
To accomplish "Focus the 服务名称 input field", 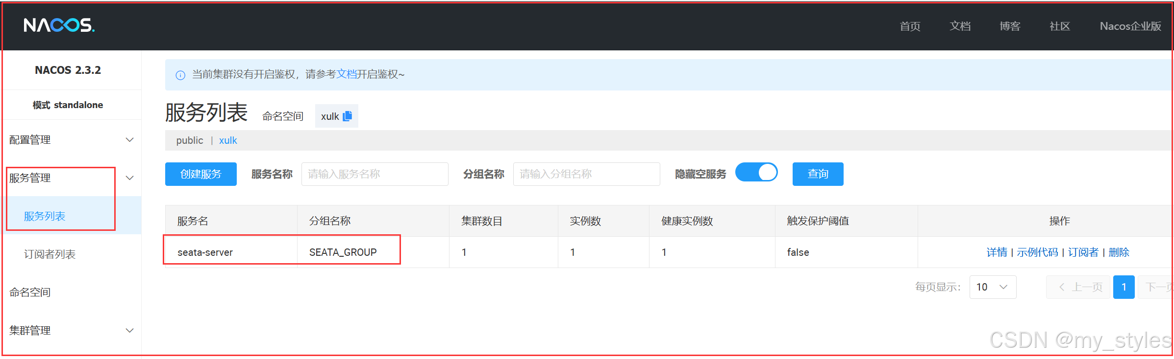I will tap(375, 174).
